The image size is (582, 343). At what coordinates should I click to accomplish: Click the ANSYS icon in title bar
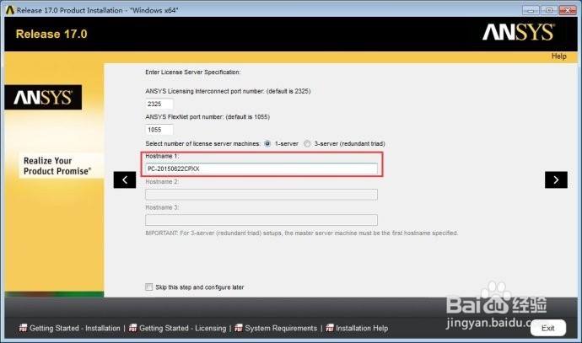[9, 10]
